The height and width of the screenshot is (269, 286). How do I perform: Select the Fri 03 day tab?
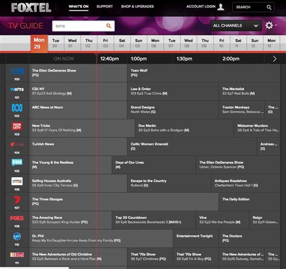(106, 43)
